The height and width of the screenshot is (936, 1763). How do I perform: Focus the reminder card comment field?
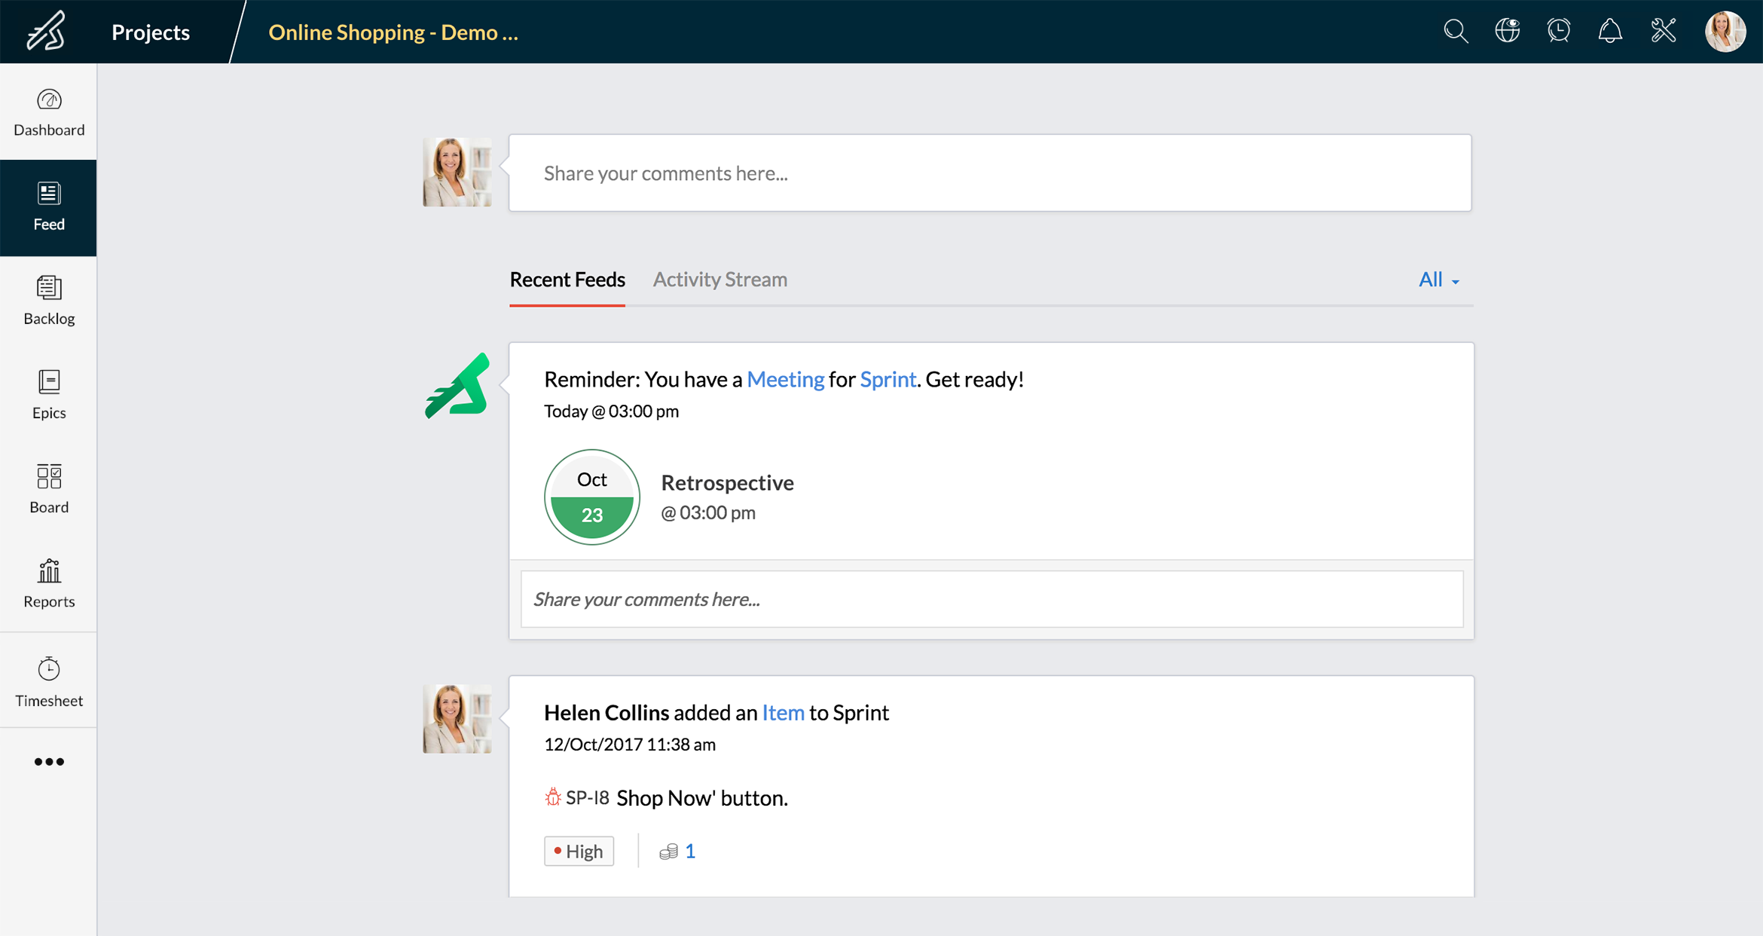click(x=991, y=599)
